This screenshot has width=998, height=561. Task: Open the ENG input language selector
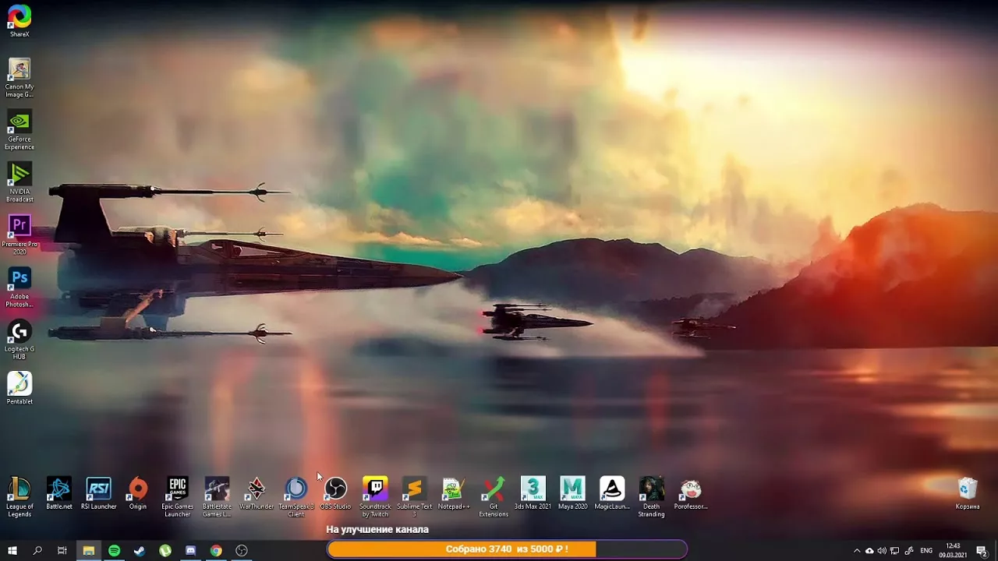[x=926, y=551]
